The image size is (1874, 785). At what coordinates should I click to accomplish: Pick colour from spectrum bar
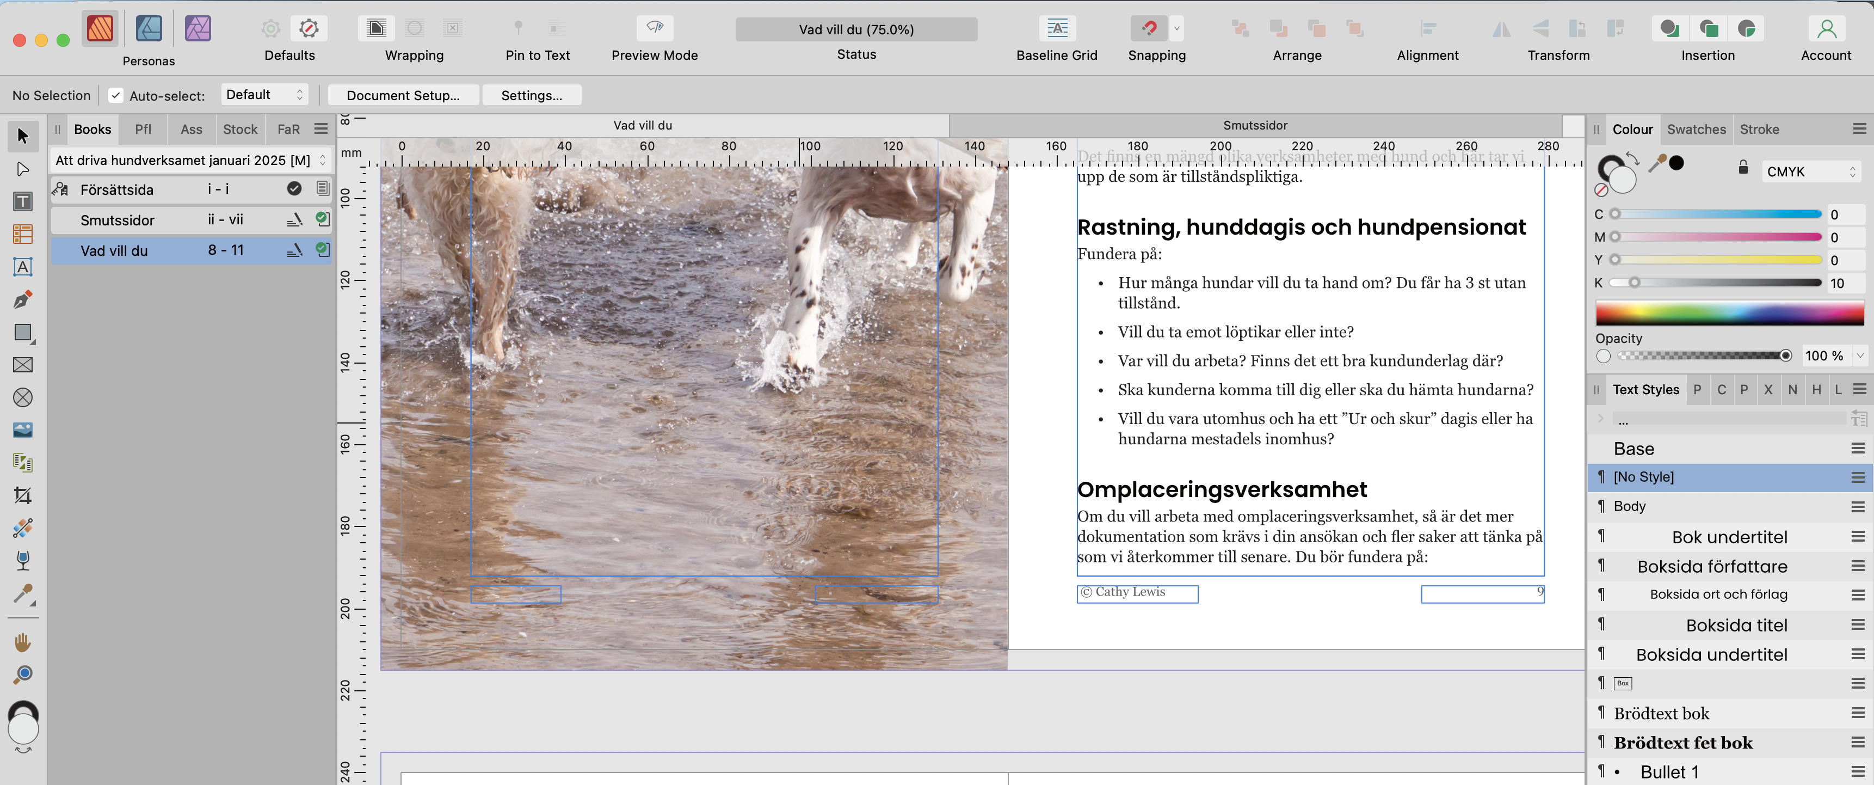1729,313
